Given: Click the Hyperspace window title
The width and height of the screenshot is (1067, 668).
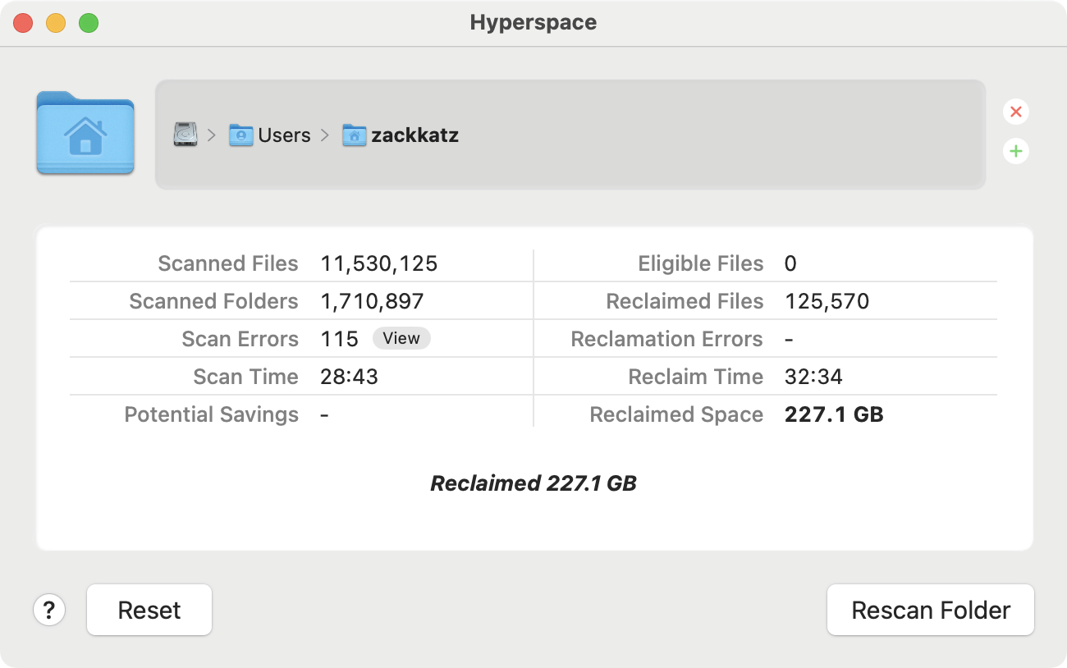Looking at the screenshot, I should (533, 23).
